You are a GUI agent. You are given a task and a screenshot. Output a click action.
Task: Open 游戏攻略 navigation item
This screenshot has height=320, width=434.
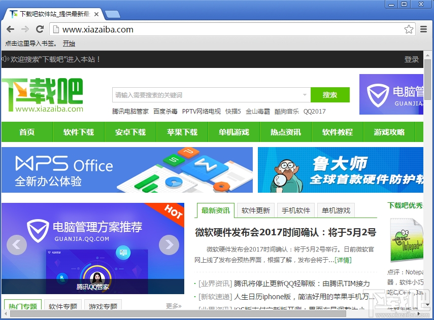(x=389, y=132)
